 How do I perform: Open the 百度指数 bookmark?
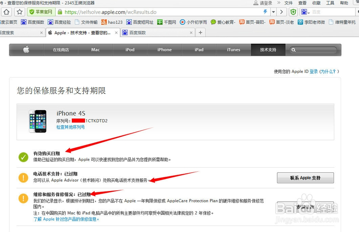(x=33, y=22)
